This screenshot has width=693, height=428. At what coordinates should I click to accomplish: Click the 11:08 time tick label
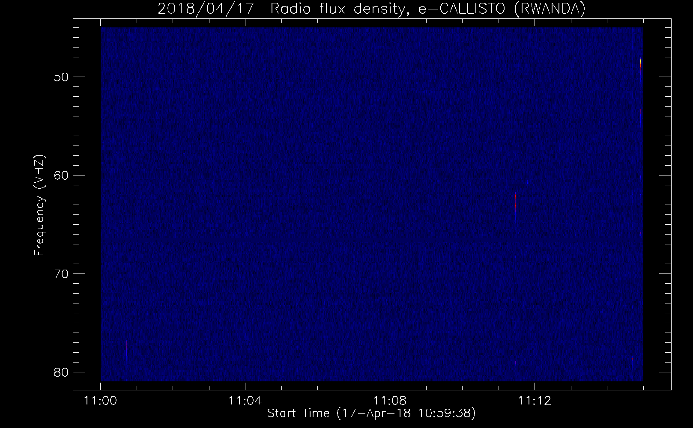[390, 401]
